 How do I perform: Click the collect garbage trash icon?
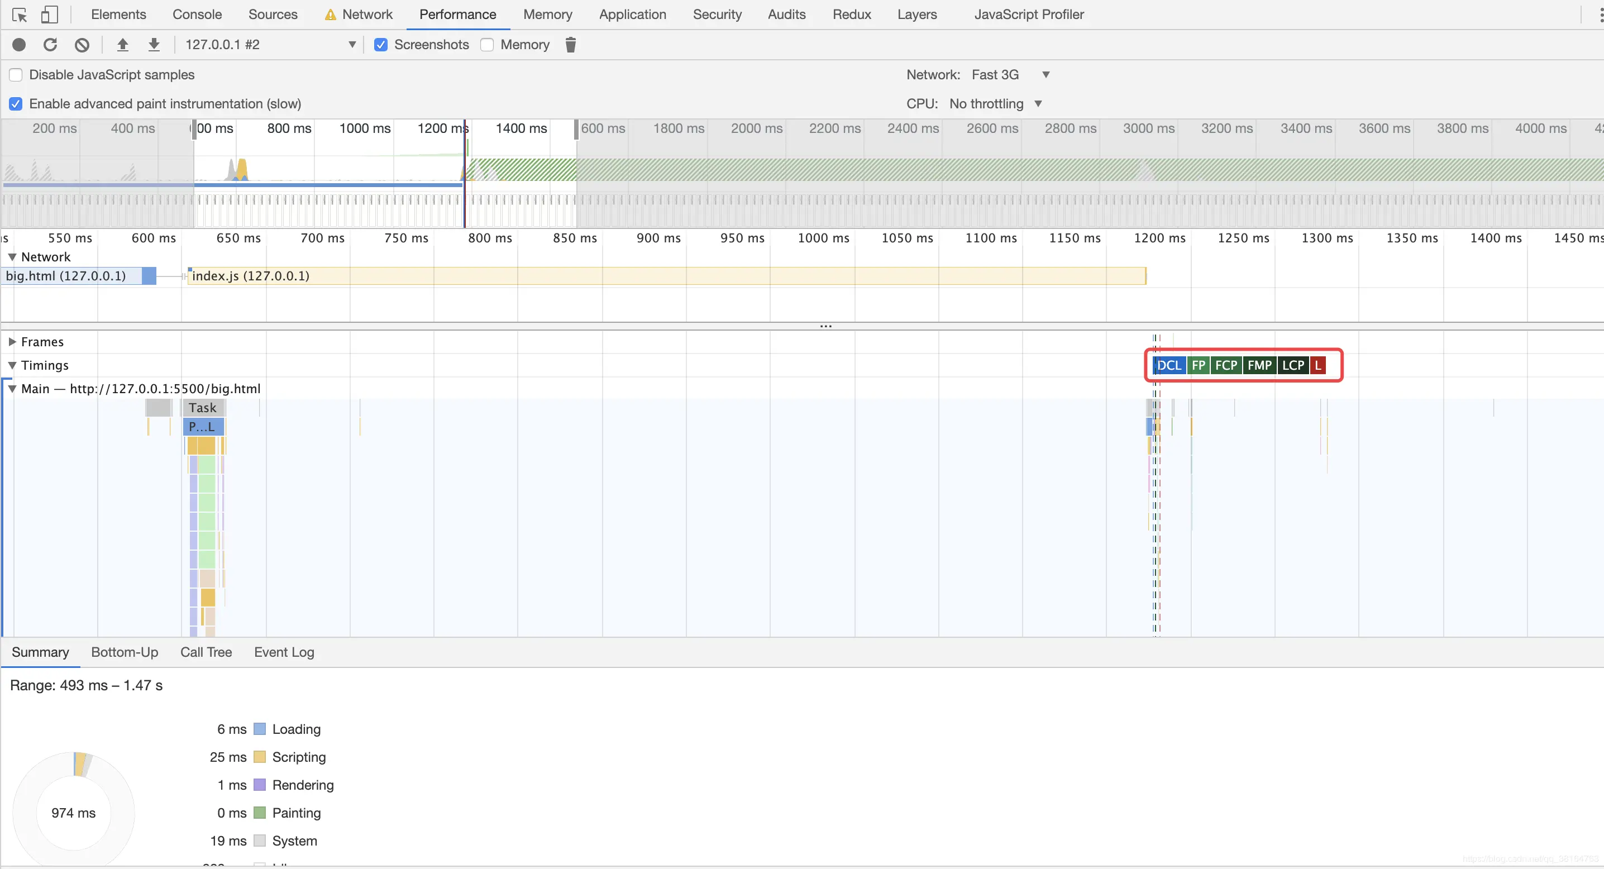coord(570,44)
